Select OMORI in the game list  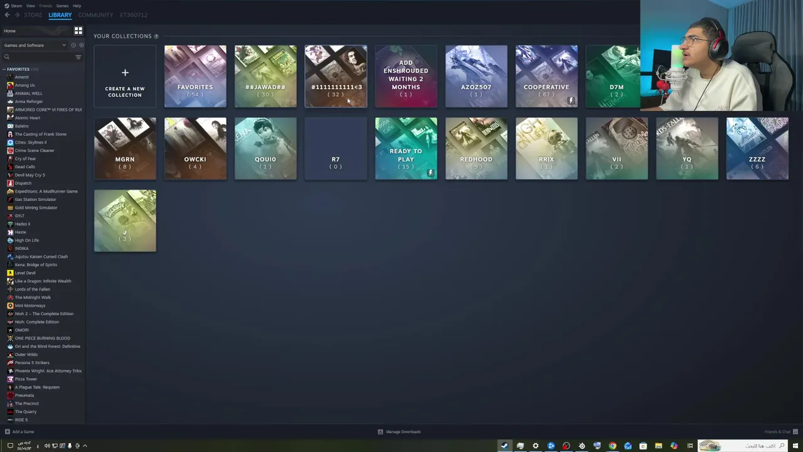pos(21,330)
